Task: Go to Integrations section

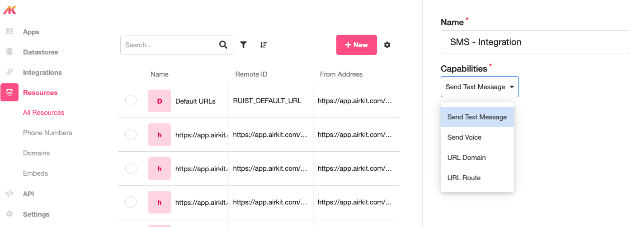Action: click(42, 72)
